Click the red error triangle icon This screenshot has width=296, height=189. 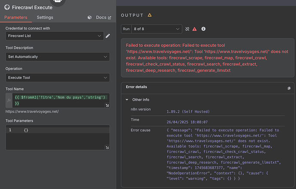point(194,29)
